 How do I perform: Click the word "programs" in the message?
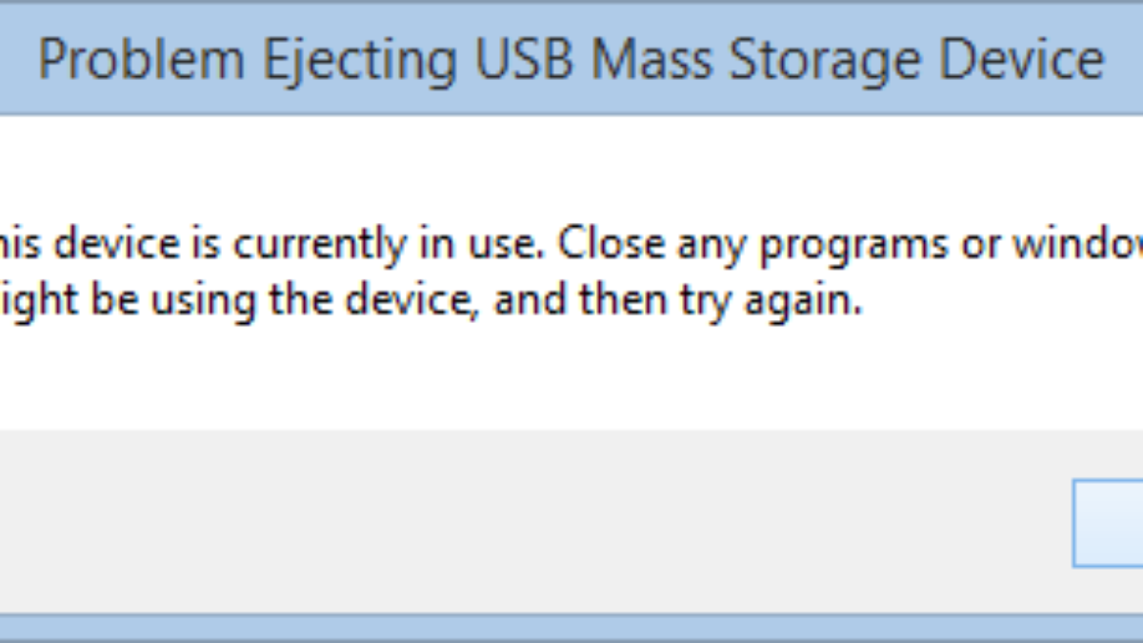click(850, 247)
